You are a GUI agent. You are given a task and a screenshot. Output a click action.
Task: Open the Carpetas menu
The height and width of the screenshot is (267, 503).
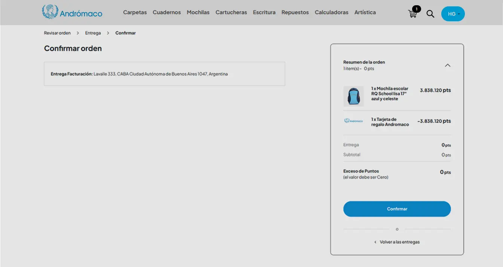(x=135, y=12)
